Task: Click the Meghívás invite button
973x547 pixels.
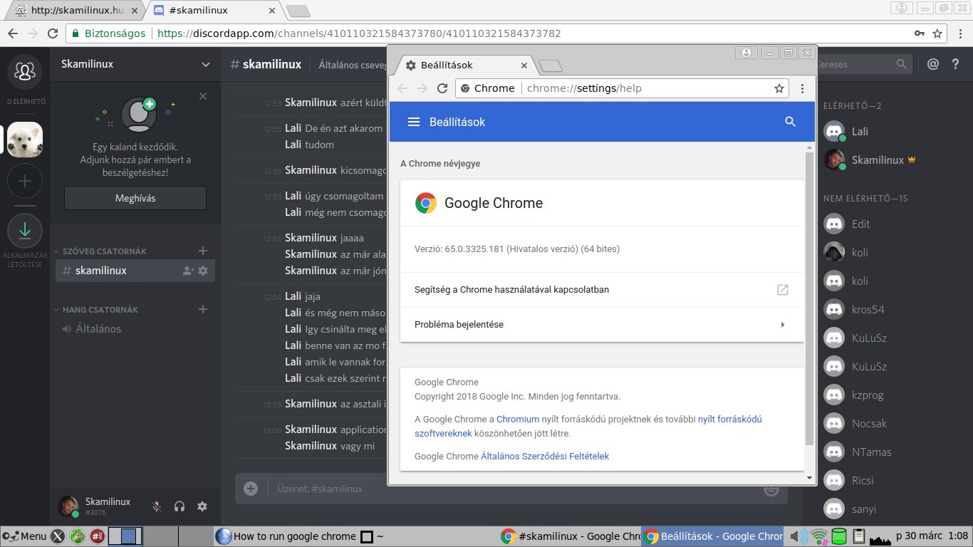Action: click(135, 198)
